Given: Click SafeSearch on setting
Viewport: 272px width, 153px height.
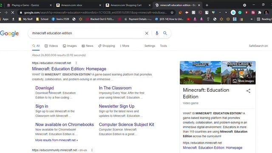Looking at the screenshot, I should [x=258, y=46].
